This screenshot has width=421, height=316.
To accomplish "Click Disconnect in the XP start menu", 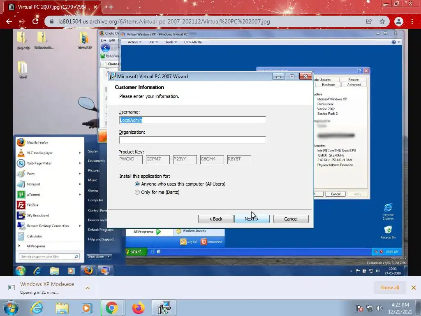I will (x=212, y=242).
